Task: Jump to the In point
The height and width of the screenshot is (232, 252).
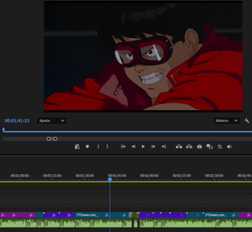Action: tap(123, 147)
